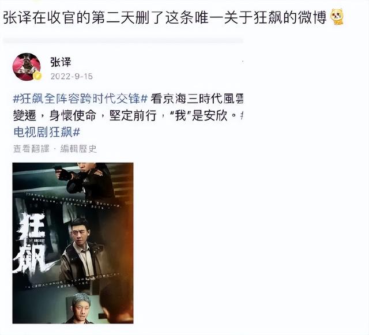Open the 张译 username link
Screen dimensions: 369x335
coord(61,62)
